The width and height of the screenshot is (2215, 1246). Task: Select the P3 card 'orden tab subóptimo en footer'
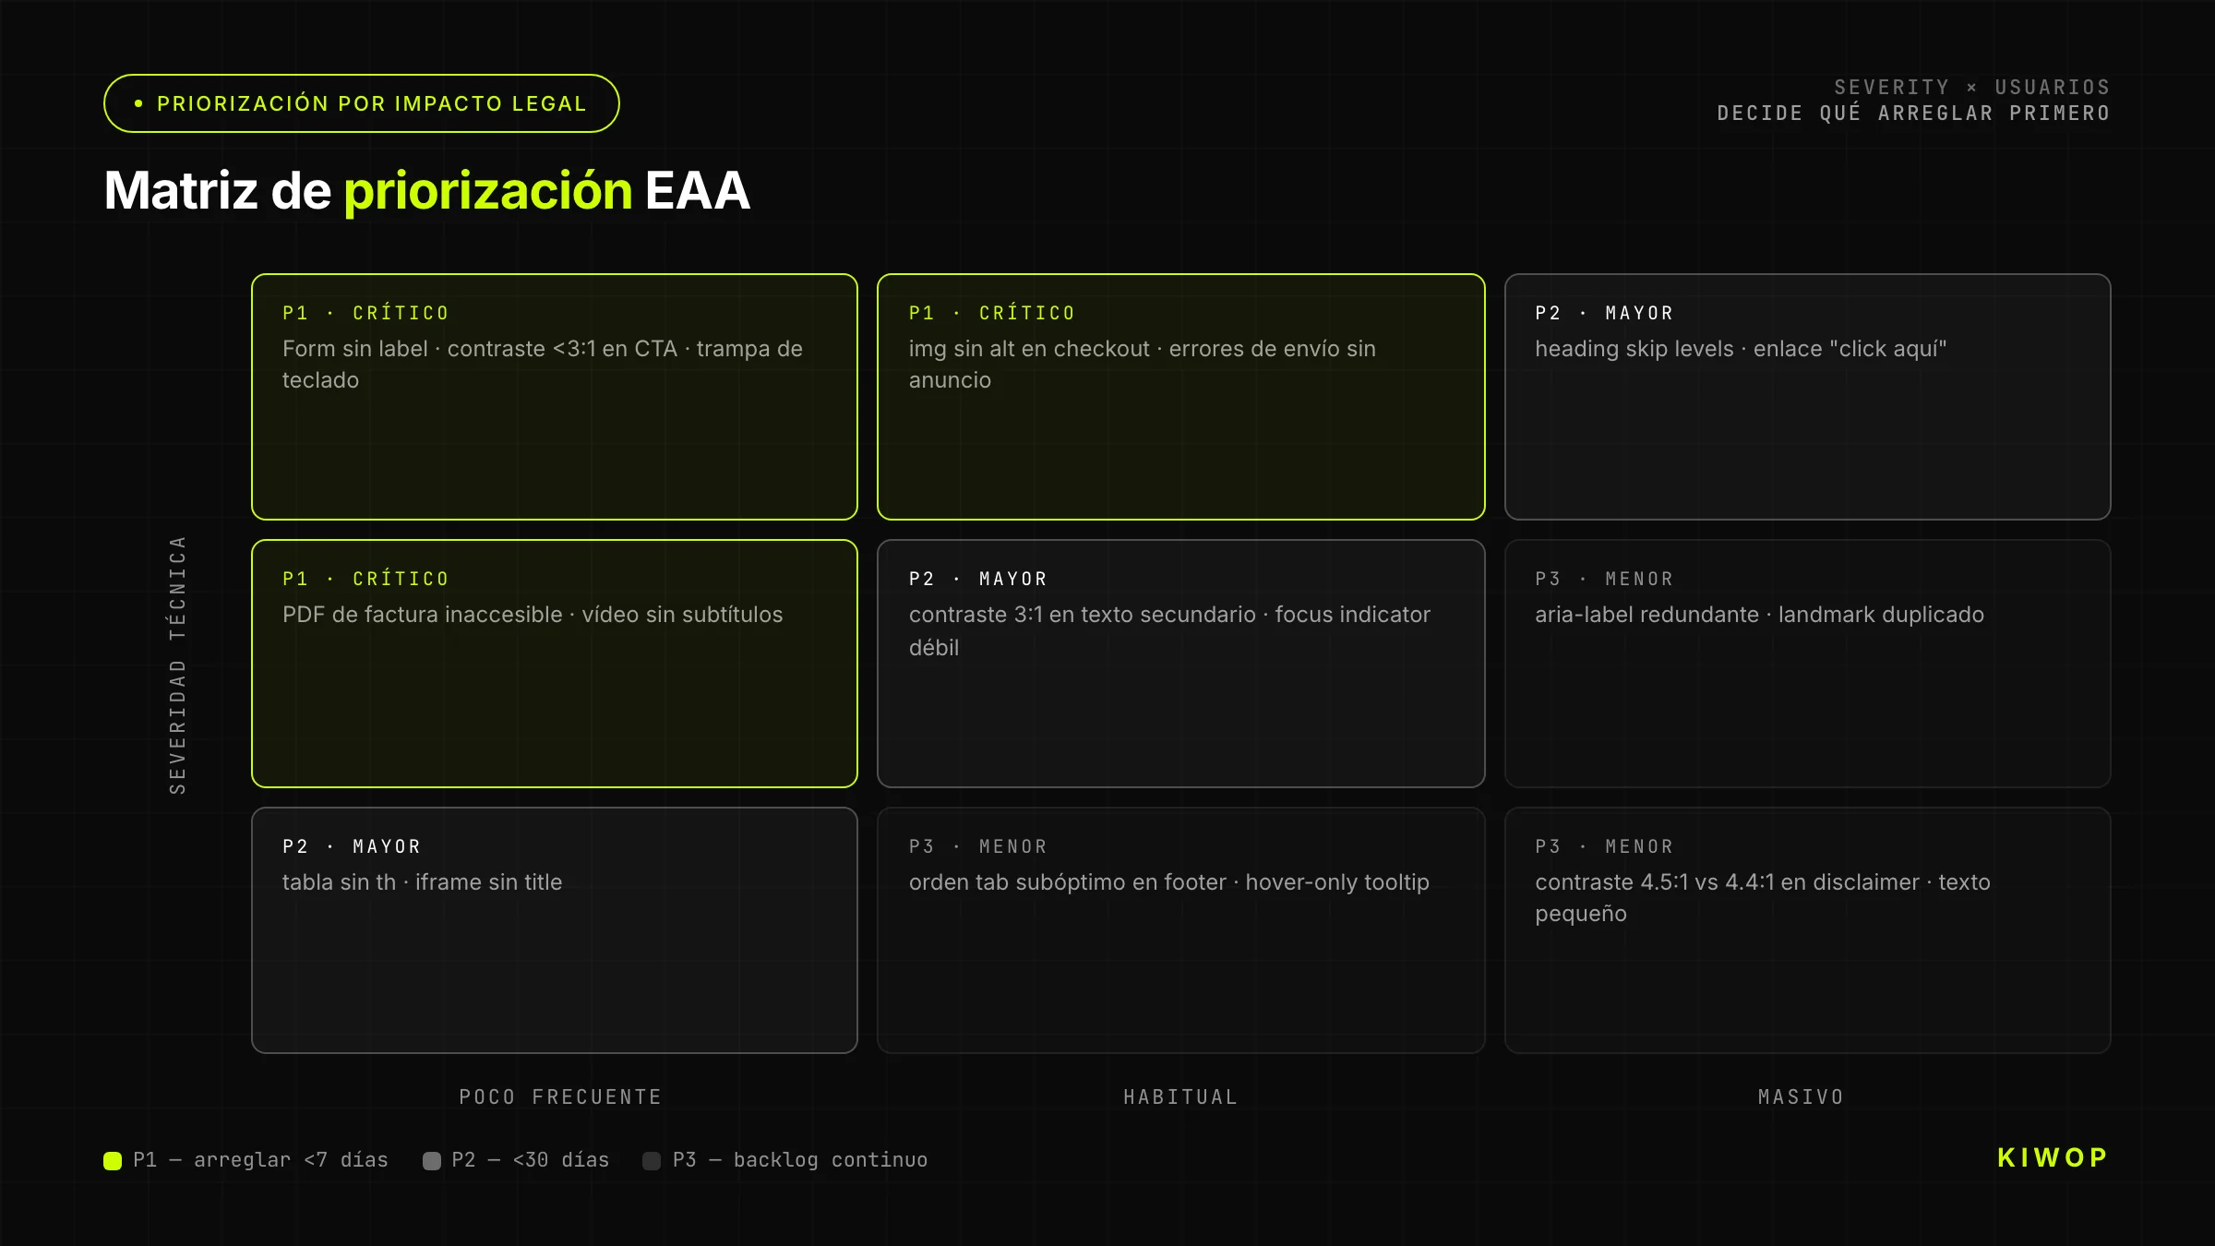coord(1180,930)
